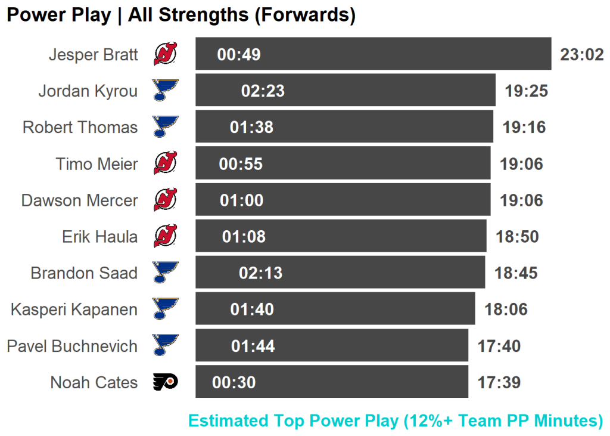The image size is (610, 436).
Task: Click the 19:16 total time for Robert Thomas
Action: [x=524, y=127]
